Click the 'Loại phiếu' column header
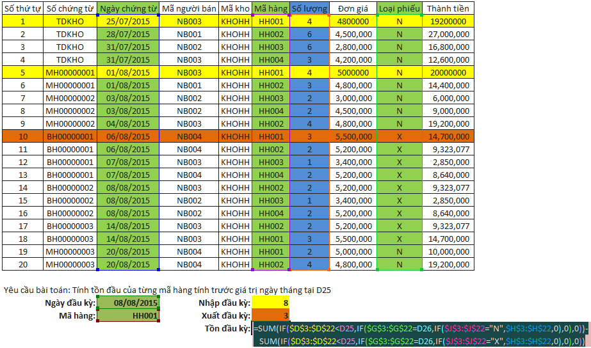 coord(399,8)
